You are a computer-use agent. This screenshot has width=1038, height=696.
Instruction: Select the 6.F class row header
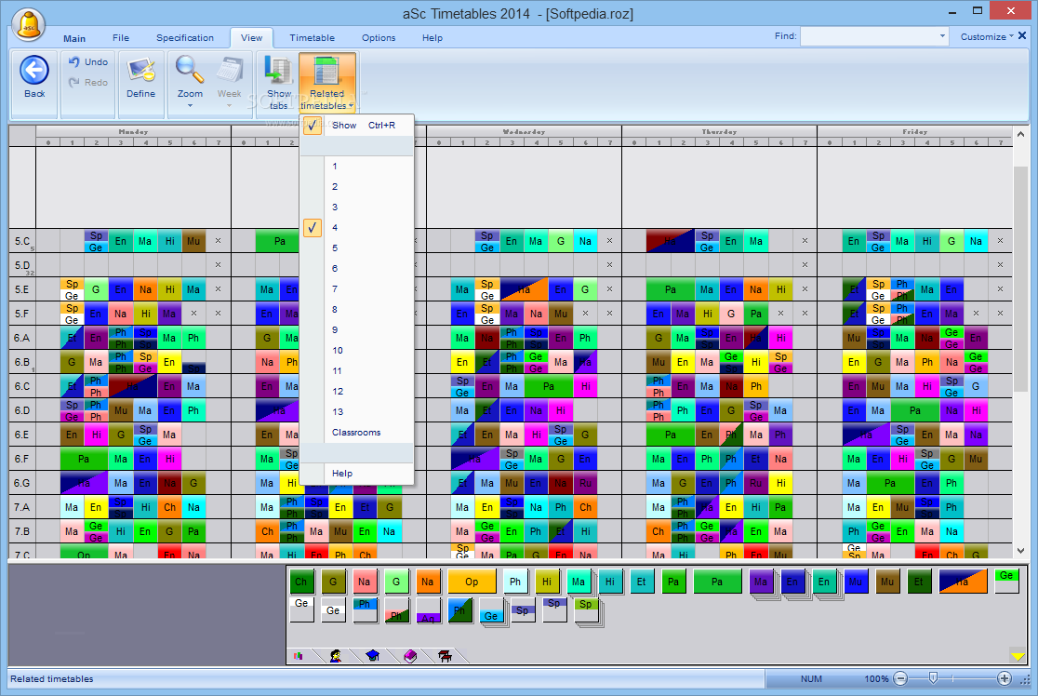[22, 458]
